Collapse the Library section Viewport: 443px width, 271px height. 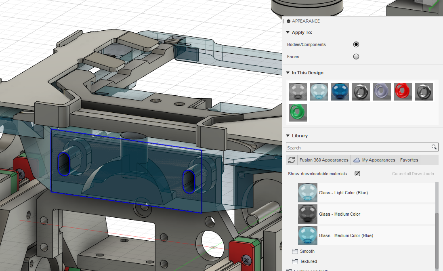click(288, 136)
